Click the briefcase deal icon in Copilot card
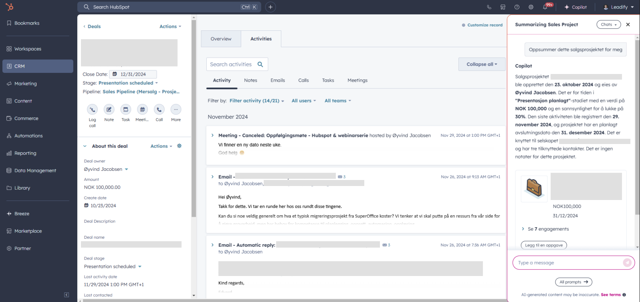This screenshot has width=640, height=302. pyautogui.click(x=534, y=189)
